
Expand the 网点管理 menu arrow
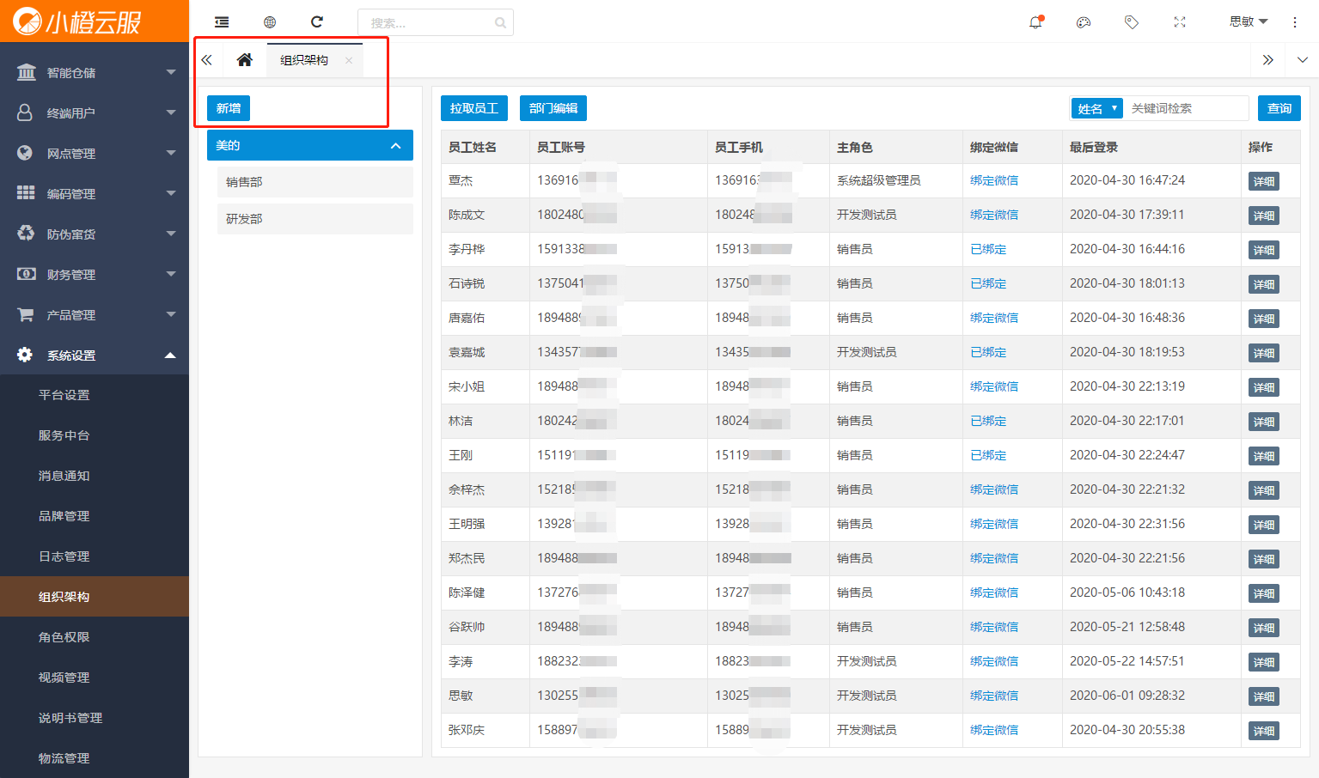pos(171,153)
